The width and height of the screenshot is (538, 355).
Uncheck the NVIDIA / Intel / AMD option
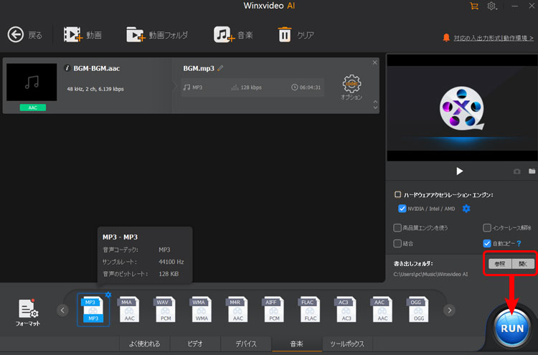tap(402, 209)
